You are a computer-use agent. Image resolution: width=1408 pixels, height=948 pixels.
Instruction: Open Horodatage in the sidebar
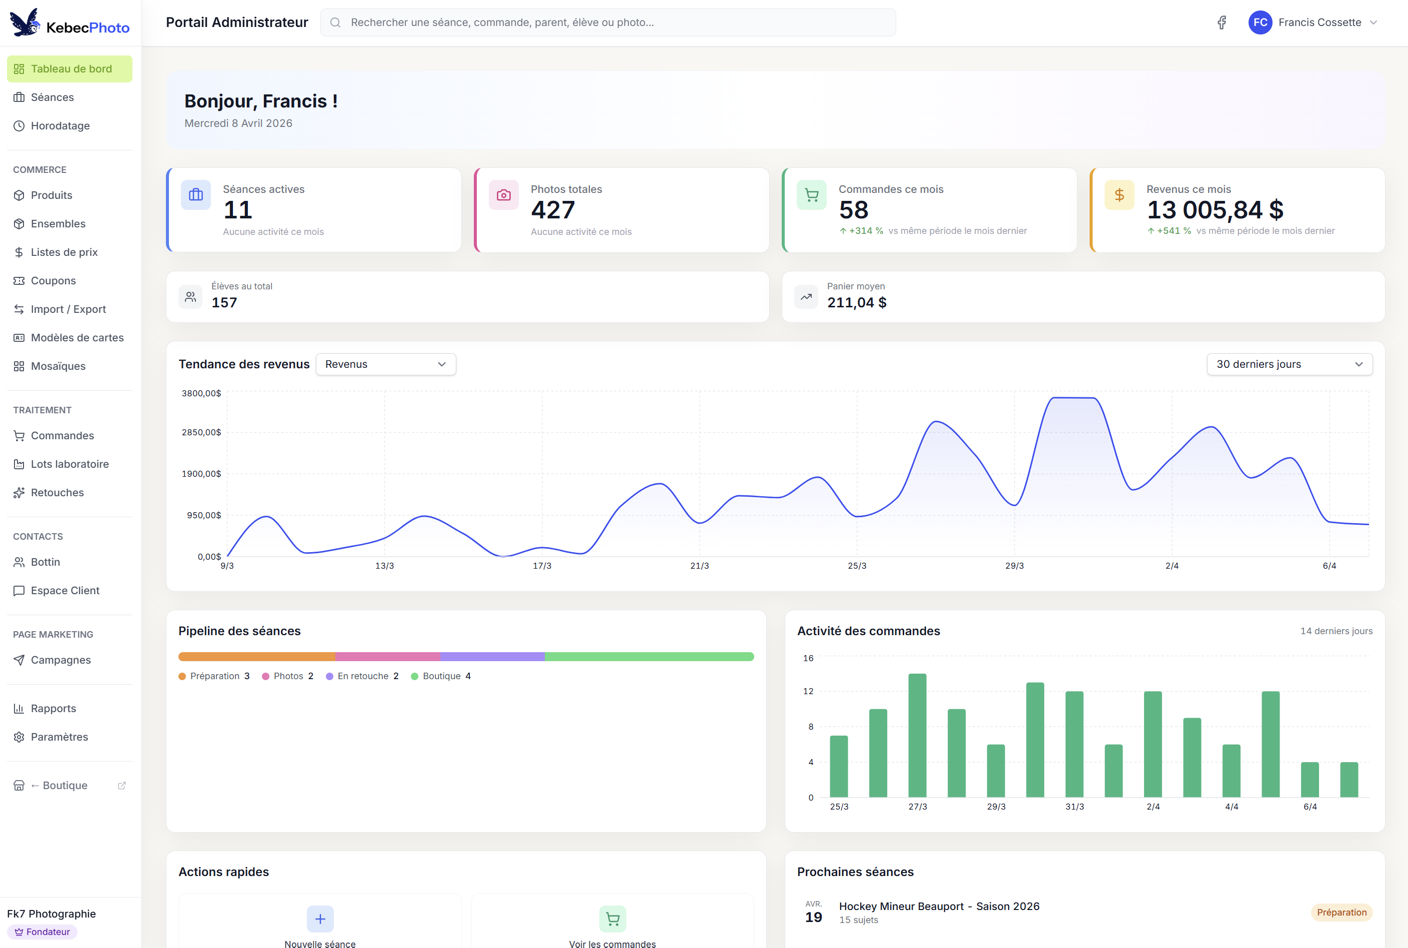[x=60, y=126]
